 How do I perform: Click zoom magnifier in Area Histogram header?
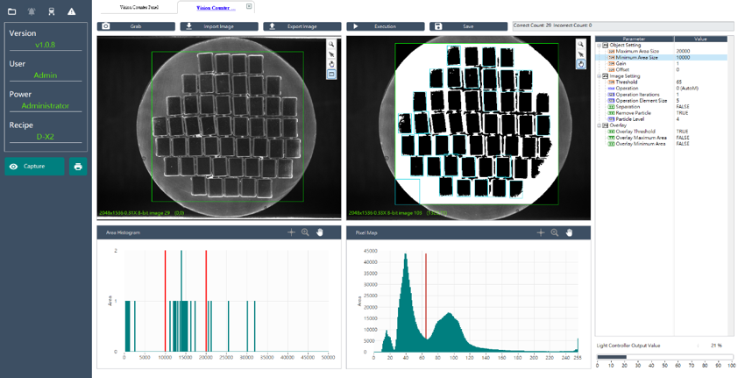[305, 232]
